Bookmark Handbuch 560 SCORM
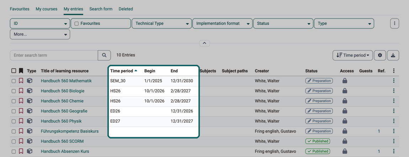Viewport: 409px width, 157px height. (21, 141)
